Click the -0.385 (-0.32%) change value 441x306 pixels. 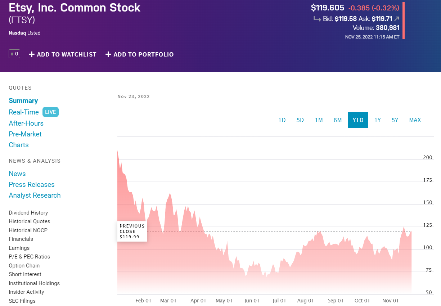point(374,8)
